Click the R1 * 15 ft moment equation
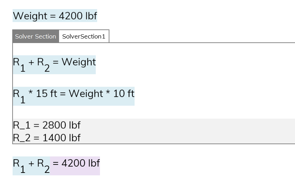295x189 pixels. point(73,96)
